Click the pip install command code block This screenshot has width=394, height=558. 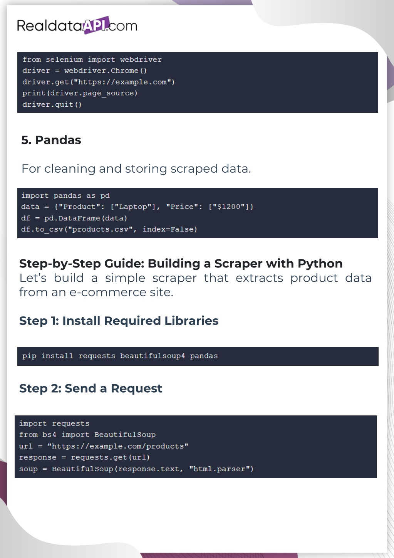click(x=120, y=356)
